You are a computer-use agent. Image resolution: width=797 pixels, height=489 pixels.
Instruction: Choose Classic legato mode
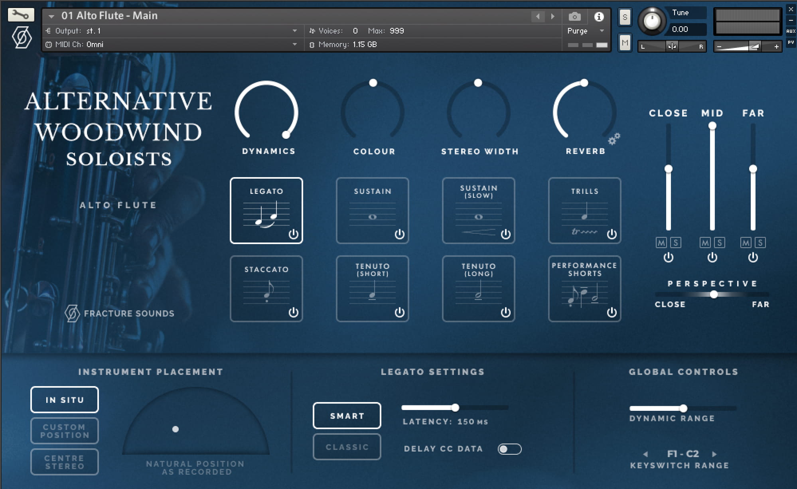[x=347, y=447]
